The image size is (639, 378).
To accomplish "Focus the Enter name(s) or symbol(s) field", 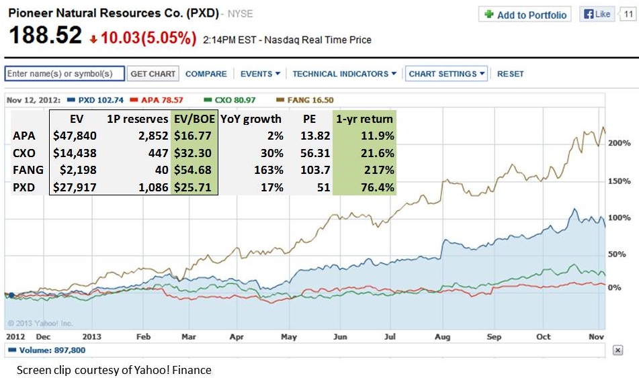I will (65, 74).
